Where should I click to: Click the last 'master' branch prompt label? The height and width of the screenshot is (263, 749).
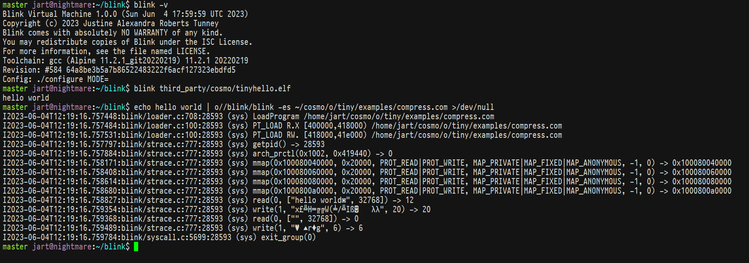pyautogui.click(x=15, y=247)
